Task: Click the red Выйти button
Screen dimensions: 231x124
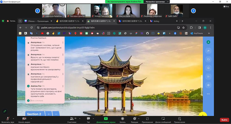Action: coord(224,120)
